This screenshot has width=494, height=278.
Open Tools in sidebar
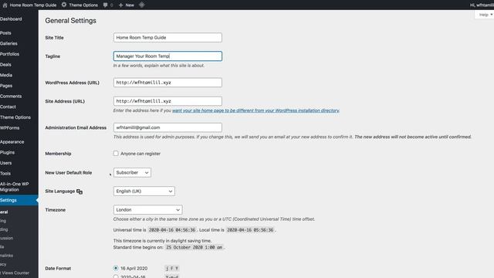[x=5, y=173]
